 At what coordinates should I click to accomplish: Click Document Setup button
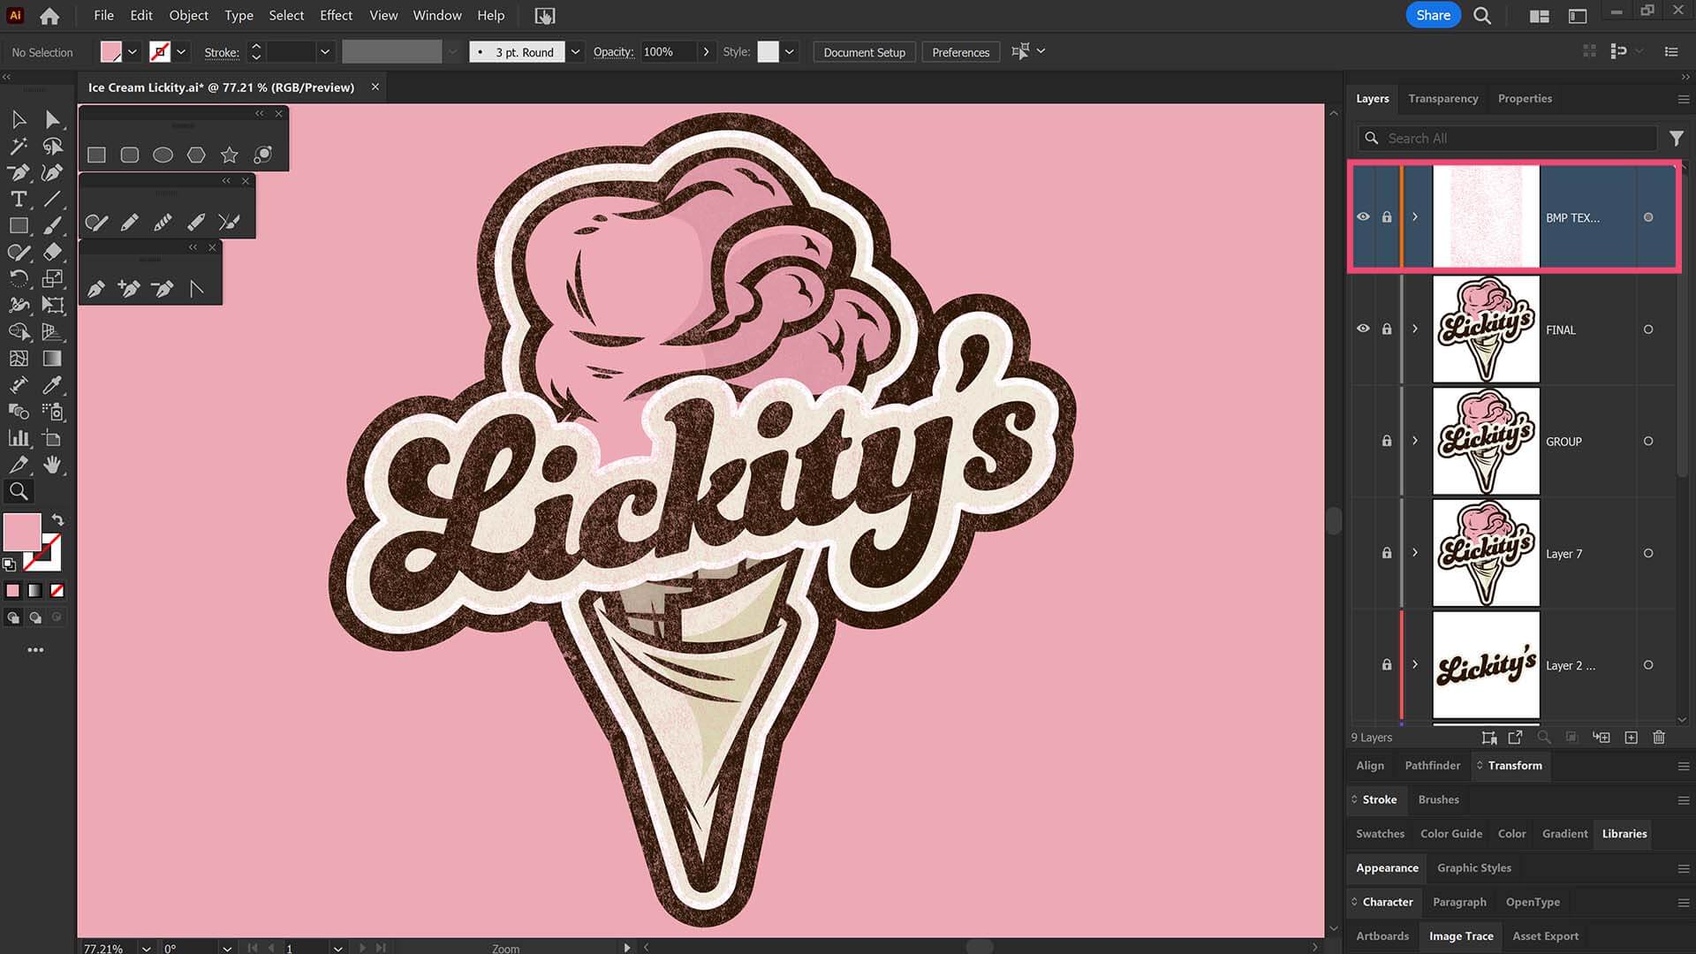[864, 52]
